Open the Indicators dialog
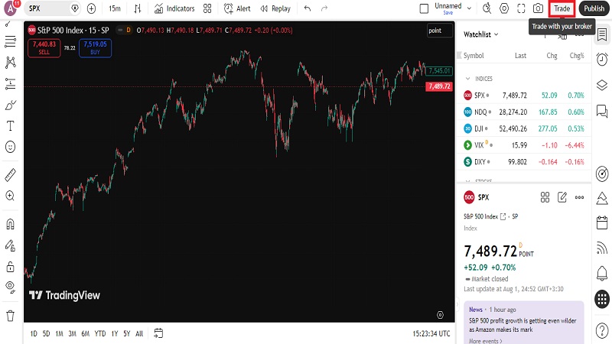Screen dimensions: 612x344 coord(174,8)
